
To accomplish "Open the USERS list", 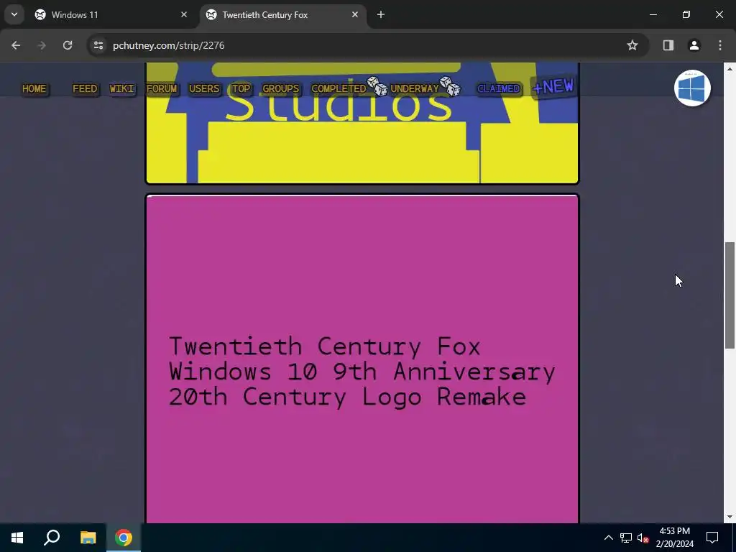I will point(203,88).
